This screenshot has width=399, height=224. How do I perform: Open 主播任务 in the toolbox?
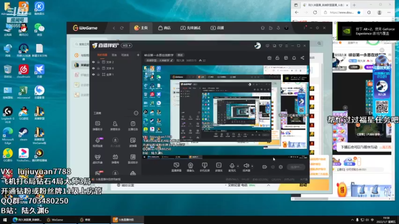[x=133, y=126]
